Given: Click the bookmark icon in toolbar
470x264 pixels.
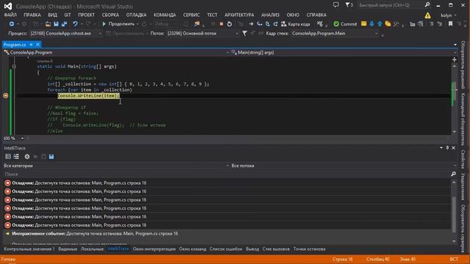Looking at the screenshot, I should click(x=450, y=23).
